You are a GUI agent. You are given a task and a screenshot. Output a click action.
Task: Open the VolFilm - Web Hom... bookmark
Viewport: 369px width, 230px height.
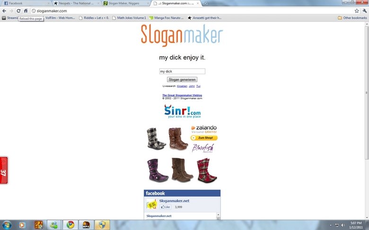[60, 18]
